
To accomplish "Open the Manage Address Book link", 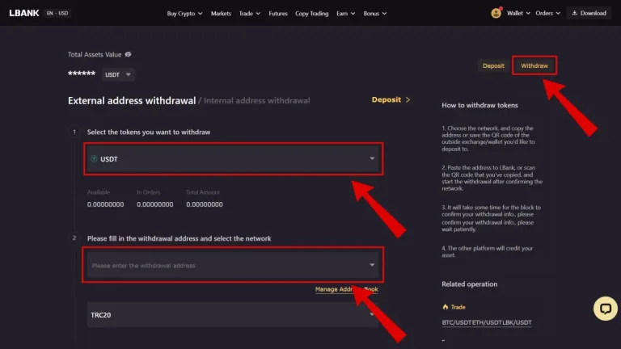I will [x=346, y=289].
